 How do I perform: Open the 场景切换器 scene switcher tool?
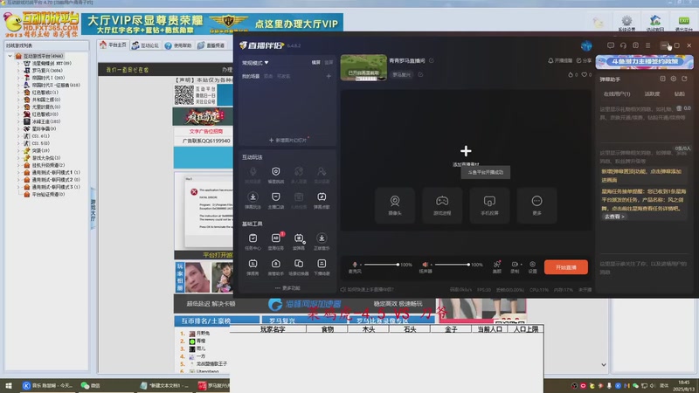point(299,267)
